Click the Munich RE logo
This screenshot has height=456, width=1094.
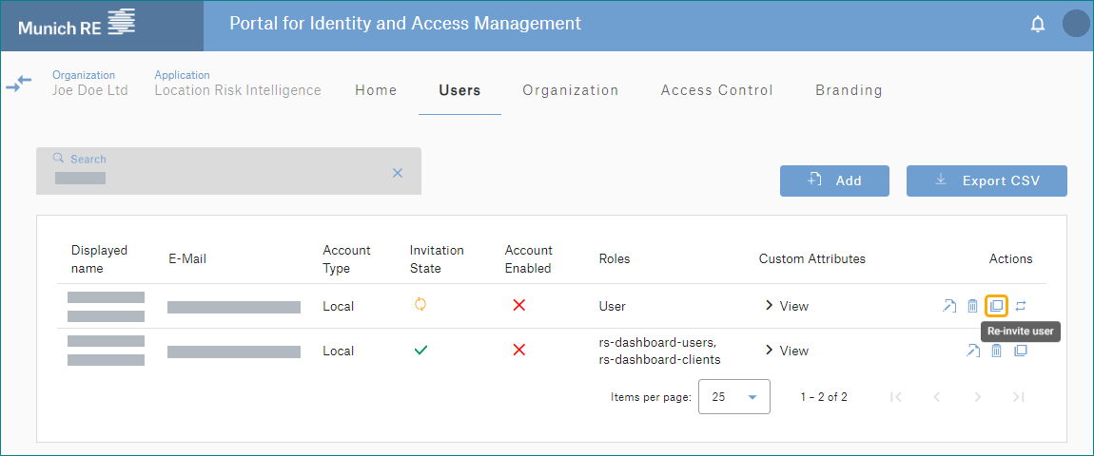pyautogui.click(x=77, y=25)
